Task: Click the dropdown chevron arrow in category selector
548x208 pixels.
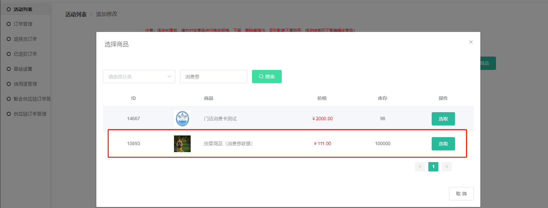Action: point(169,77)
